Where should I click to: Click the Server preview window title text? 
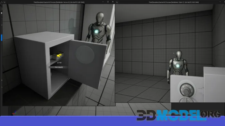59,2
